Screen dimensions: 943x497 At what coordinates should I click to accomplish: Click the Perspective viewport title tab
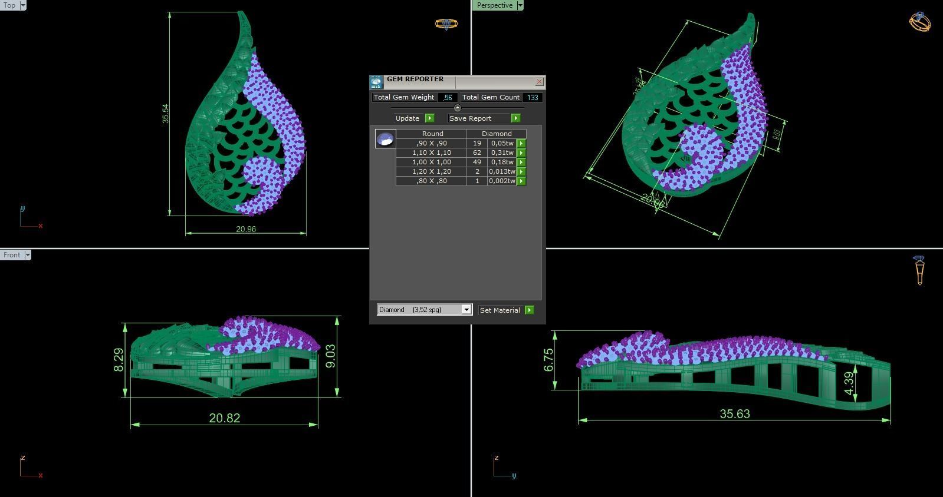coord(494,5)
